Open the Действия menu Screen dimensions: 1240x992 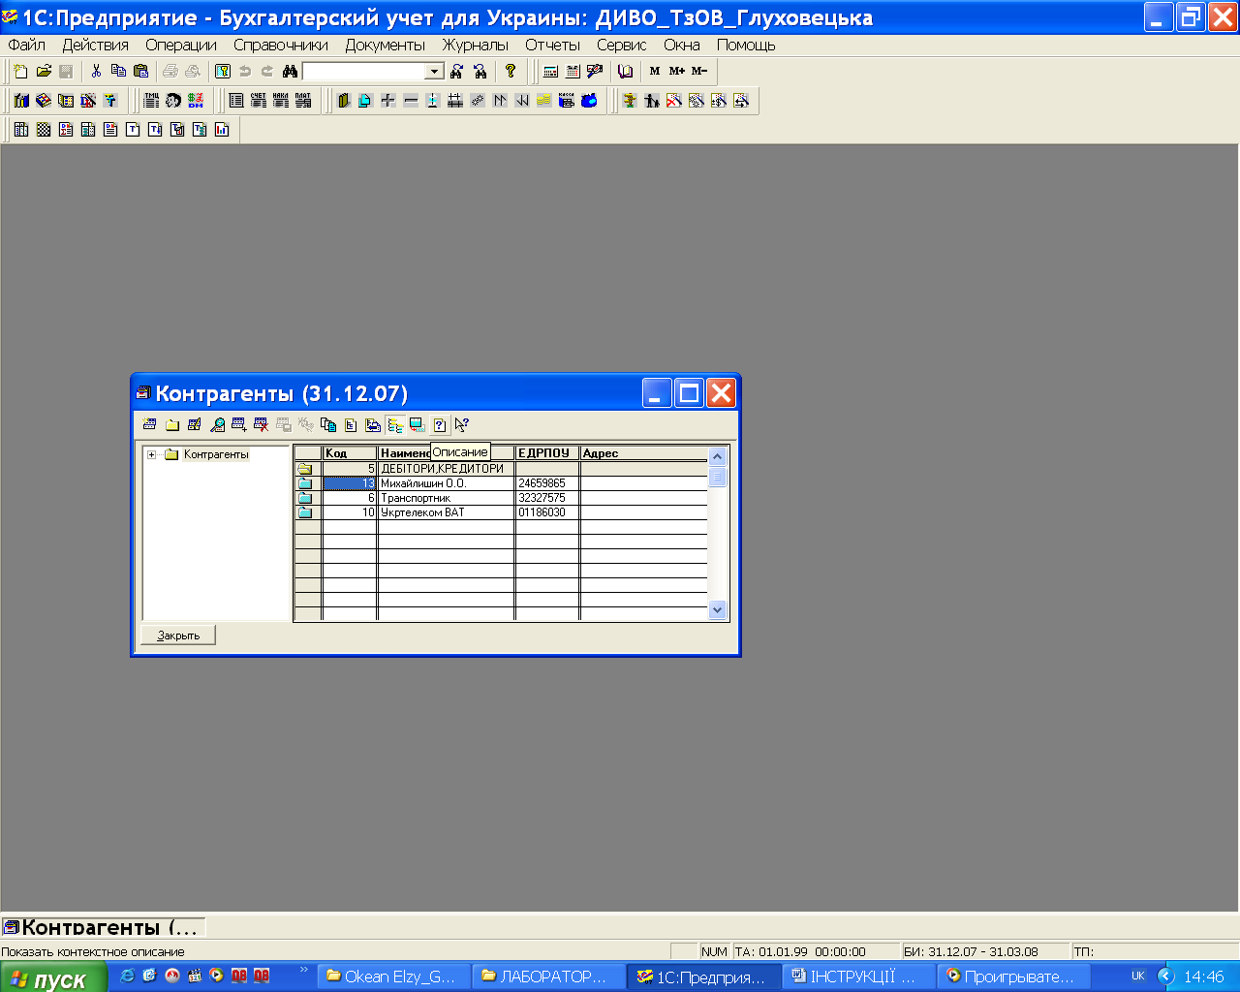pyautogui.click(x=96, y=45)
